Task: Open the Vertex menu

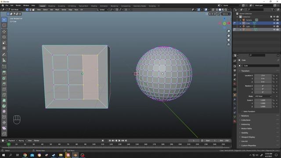Action: coord(64,10)
